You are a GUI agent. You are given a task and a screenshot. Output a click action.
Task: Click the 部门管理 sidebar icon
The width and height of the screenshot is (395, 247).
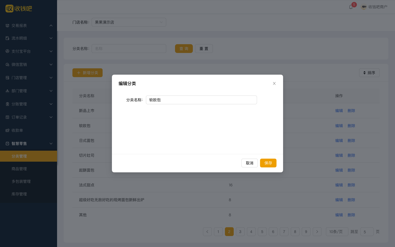[7, 91]
